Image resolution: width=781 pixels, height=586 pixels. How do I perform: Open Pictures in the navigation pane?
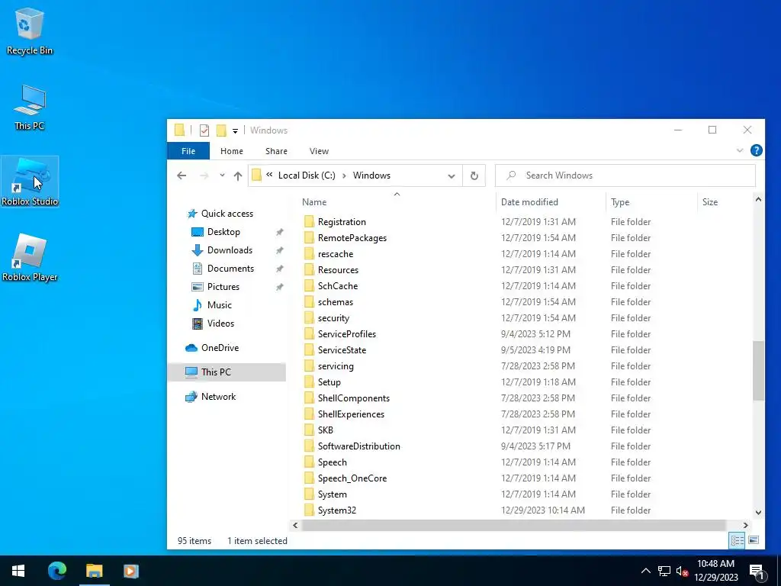pyautogui.click(x=223, y=287)
